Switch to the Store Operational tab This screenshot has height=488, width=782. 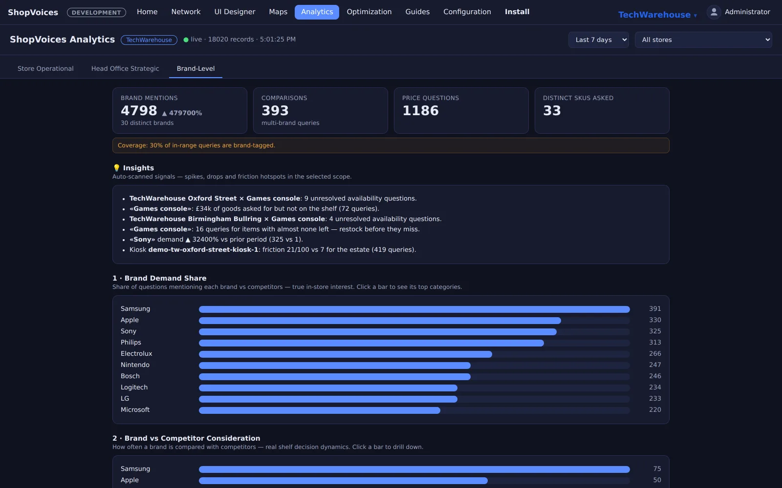tap(45, 68)
